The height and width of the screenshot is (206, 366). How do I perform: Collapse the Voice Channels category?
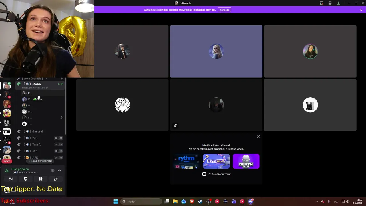pyautogui.click(x=33, y=78)
